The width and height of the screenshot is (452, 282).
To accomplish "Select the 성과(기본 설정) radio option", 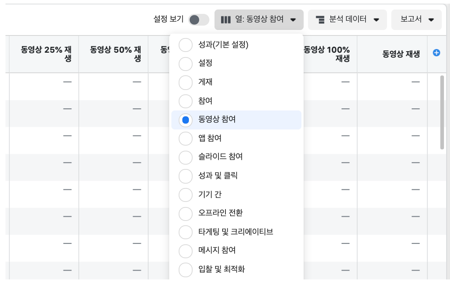I will (186, 45).
